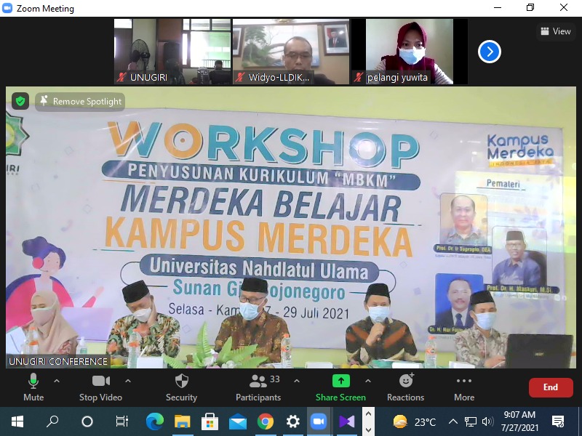582x436 pixels.
Task: Restore down the Zoom window
Action: click(x=530, y=8)
